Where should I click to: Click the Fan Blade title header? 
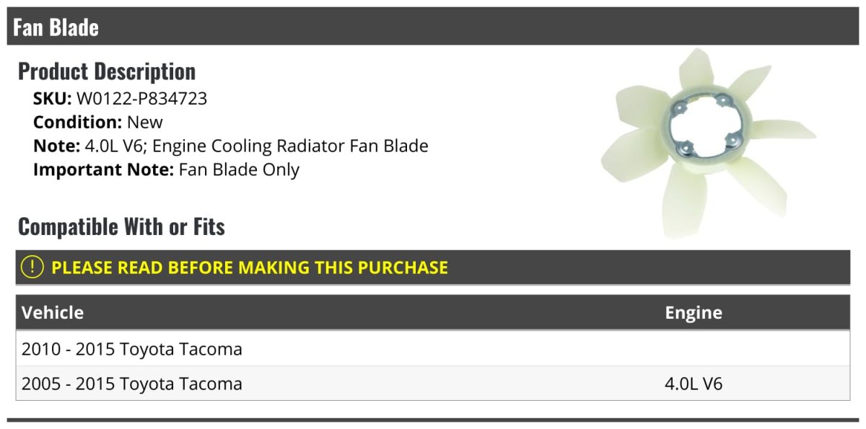point(56,27)
